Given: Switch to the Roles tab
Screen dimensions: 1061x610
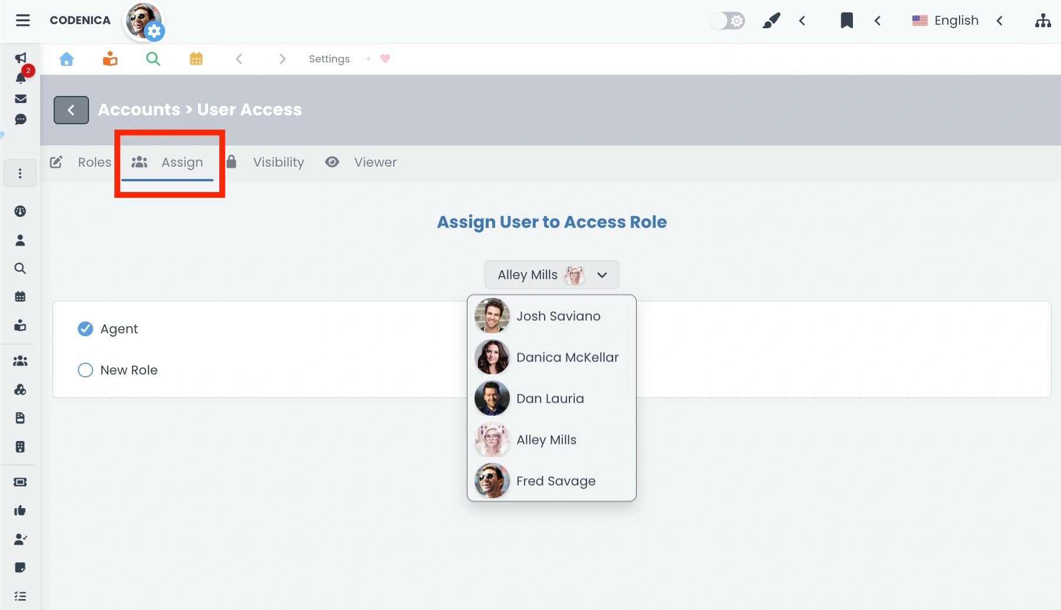Looking at the screenshot, I should (94, 162).
